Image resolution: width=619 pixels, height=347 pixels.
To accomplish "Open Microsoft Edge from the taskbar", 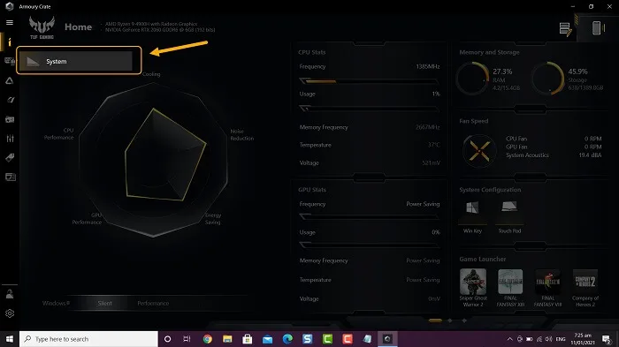I will click(x=287, y=339).
